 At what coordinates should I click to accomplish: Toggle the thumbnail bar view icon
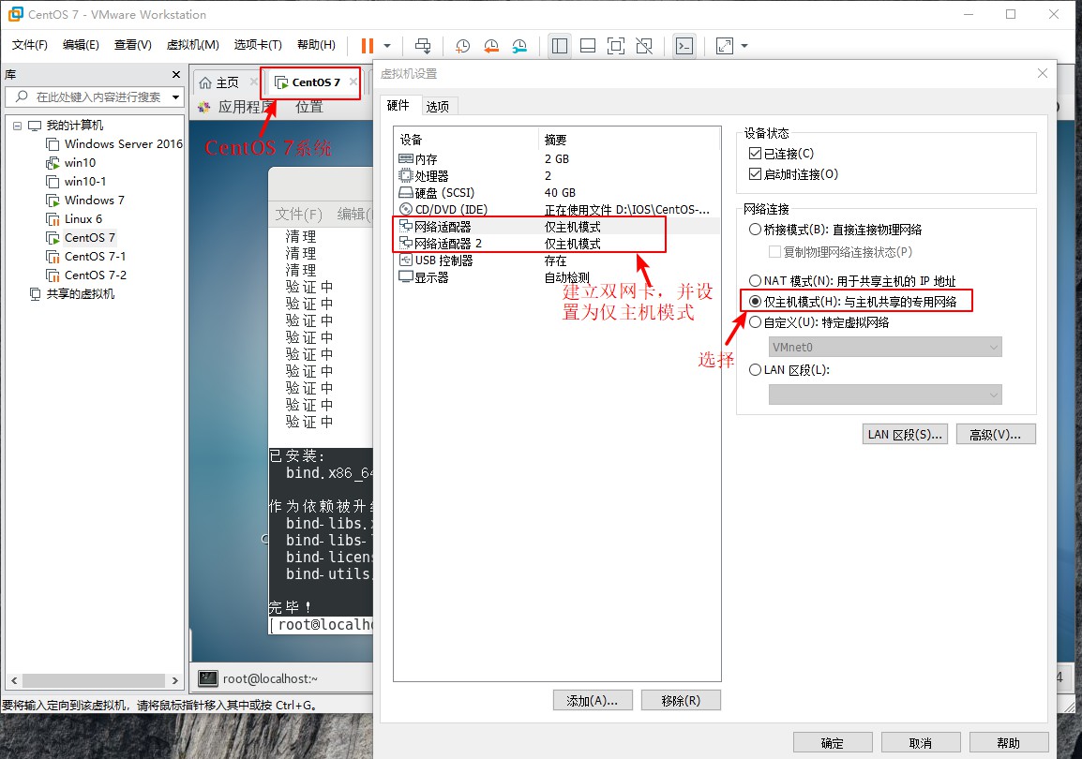pyautogui.click(x=588, y=46)
